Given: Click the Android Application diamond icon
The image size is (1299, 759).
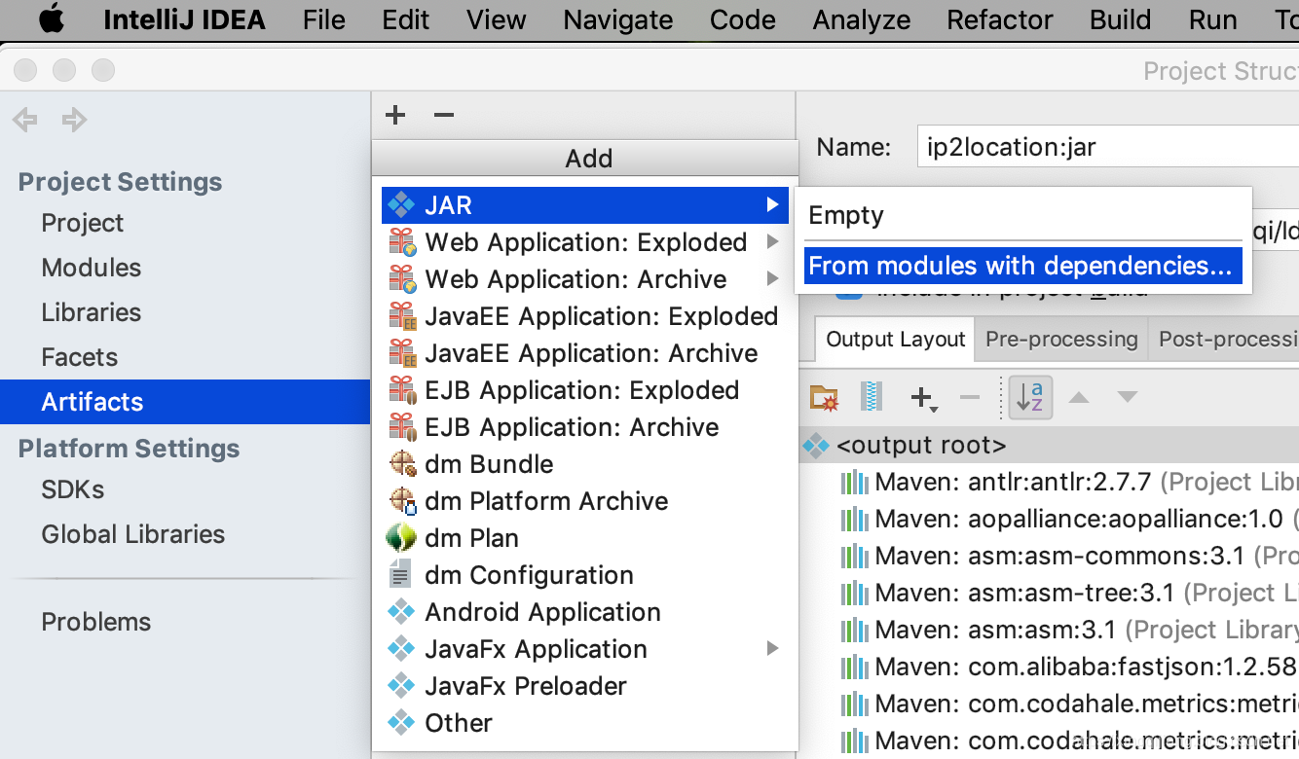Looking at the screenshot, I should tap(401, 612).
